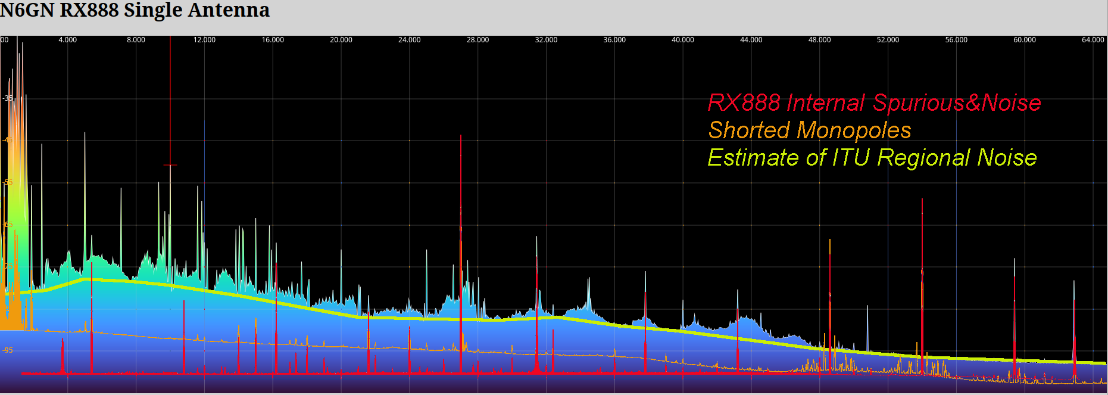1108x395 pixels.
Task: Click the 48.000 frequency axis label
Action: point(819,40)
